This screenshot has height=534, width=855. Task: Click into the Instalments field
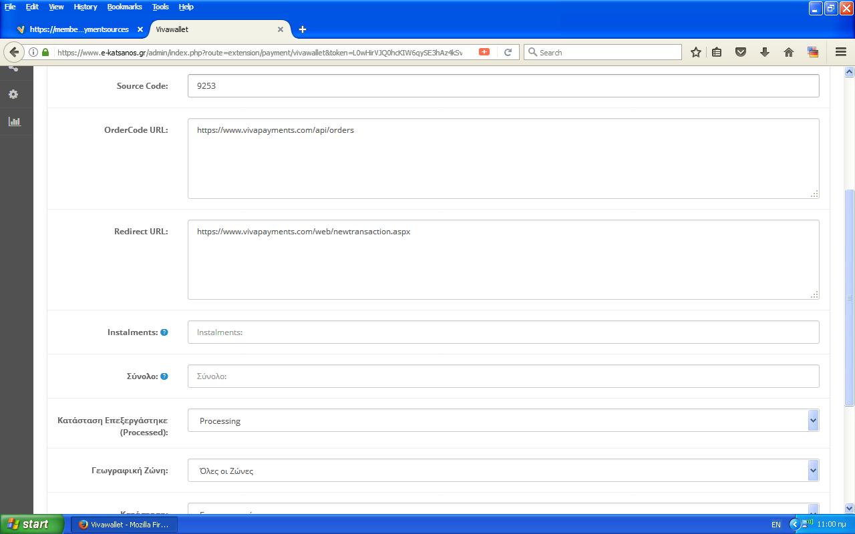tap(503, 332)
